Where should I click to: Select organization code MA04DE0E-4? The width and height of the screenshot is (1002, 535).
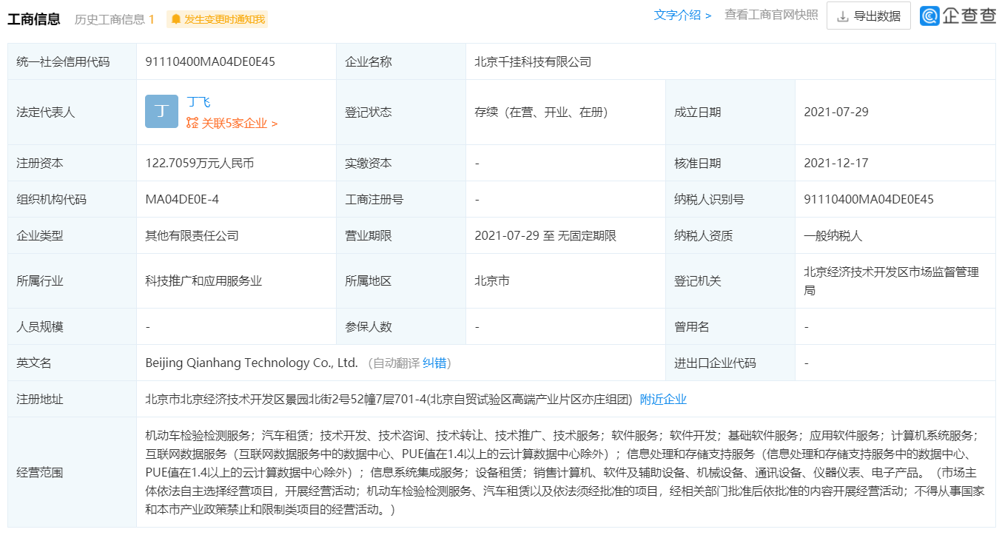(182, 200)
